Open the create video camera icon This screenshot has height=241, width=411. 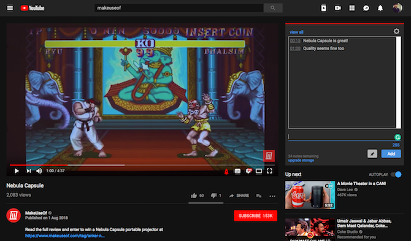pos(338,8)
